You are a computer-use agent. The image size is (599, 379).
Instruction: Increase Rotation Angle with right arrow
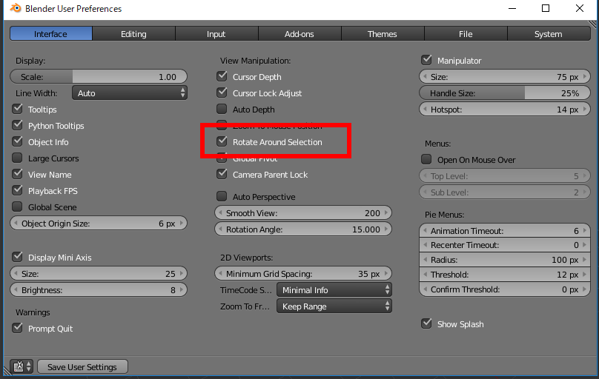[x=386, y=229]
